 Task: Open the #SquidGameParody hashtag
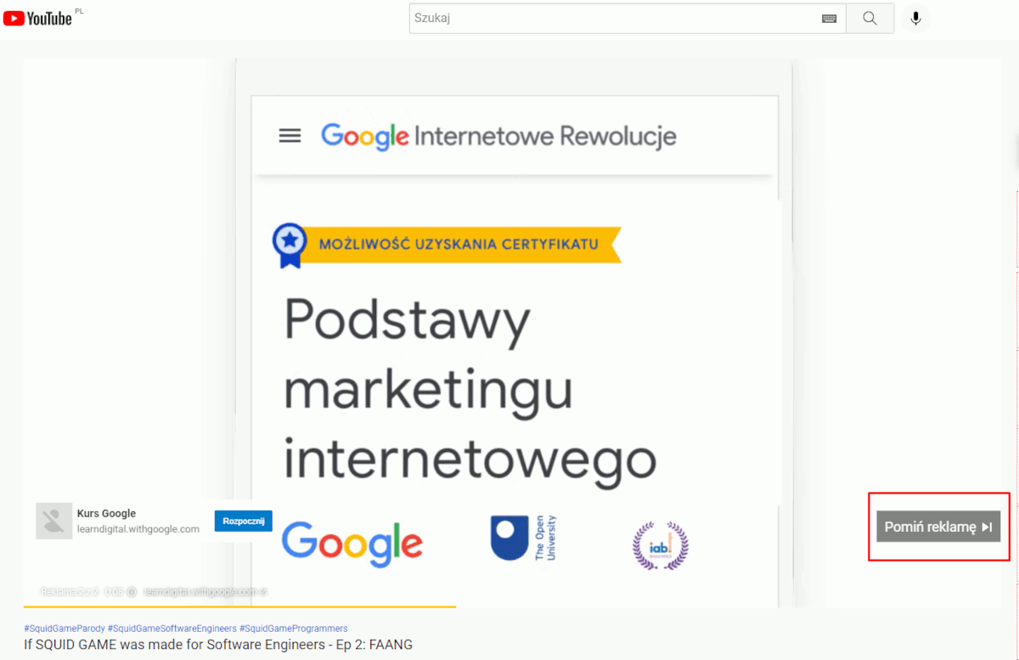point(65,629)
